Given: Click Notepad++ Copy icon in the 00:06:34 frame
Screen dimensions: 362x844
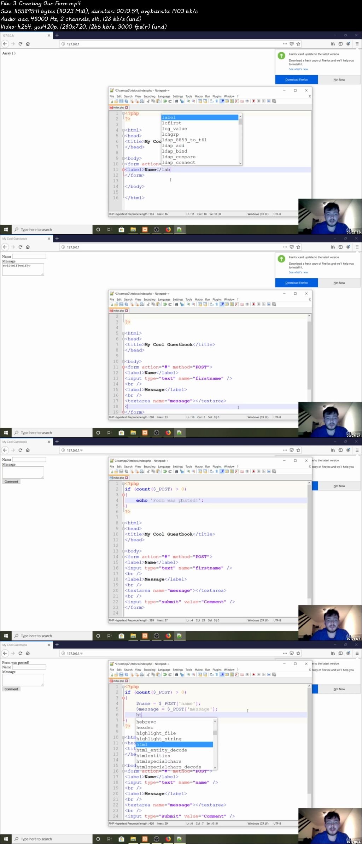Looking at the screenshot, I should (153, 471).
